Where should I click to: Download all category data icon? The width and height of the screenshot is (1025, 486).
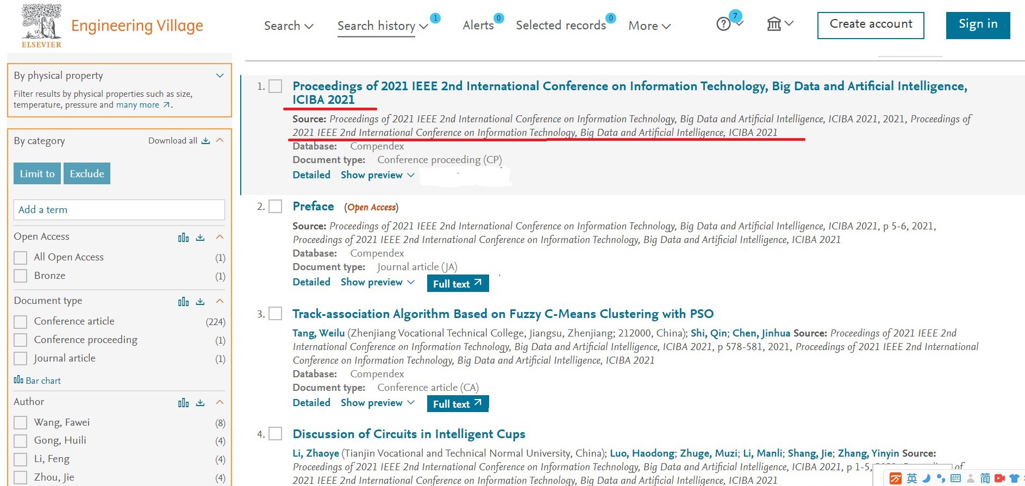[x=205, y=141]
